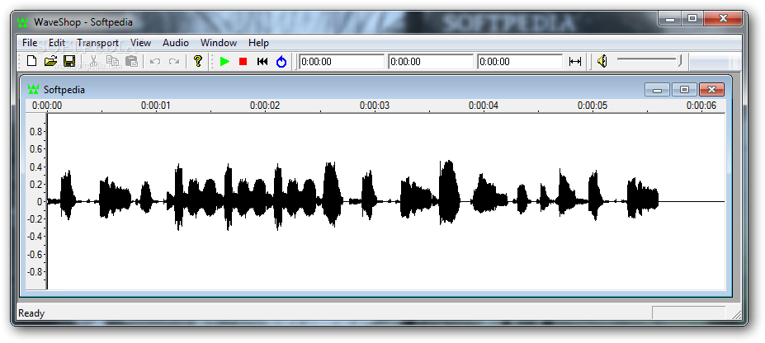
Task: Start playback with the green Play button
Action: tap(224, 61)
